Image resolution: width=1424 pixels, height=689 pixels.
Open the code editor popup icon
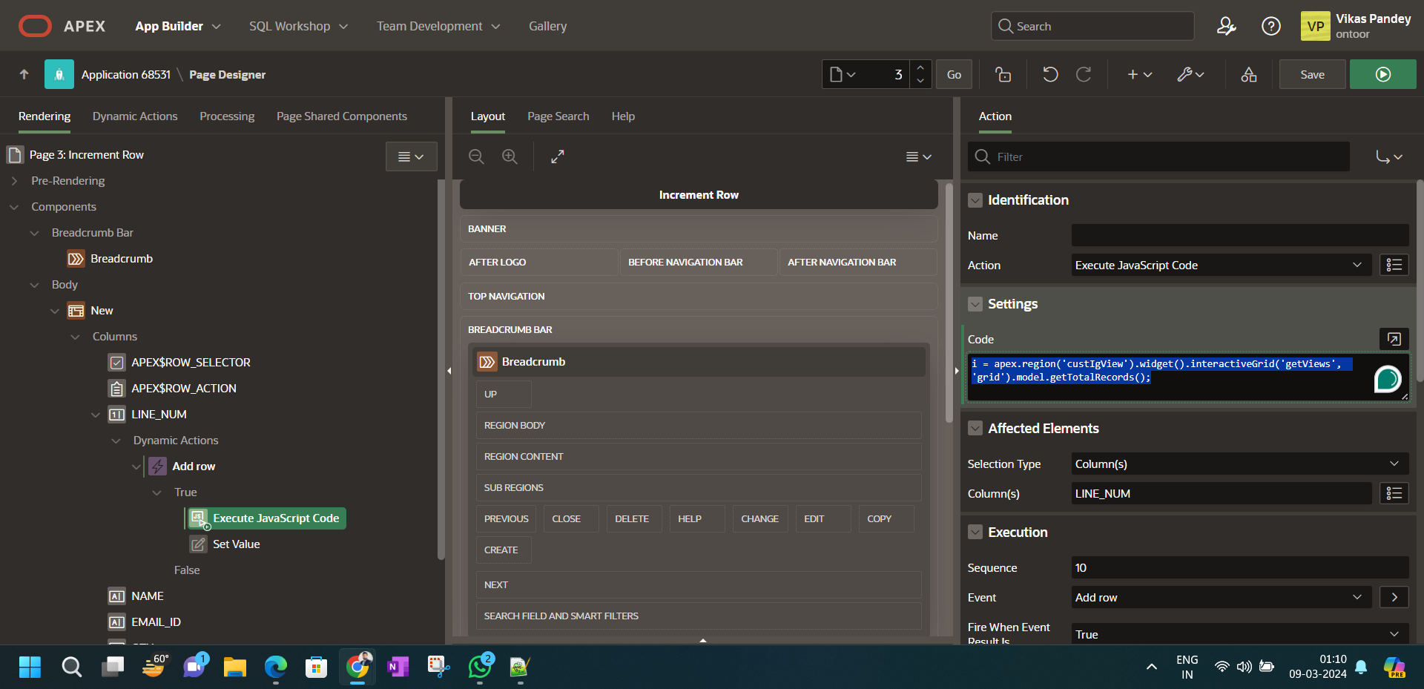point(1394,339)
